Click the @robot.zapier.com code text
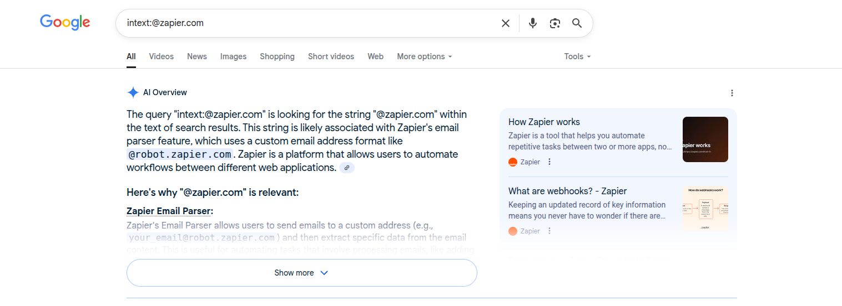 pyautogui.click(x=180, y=155)
